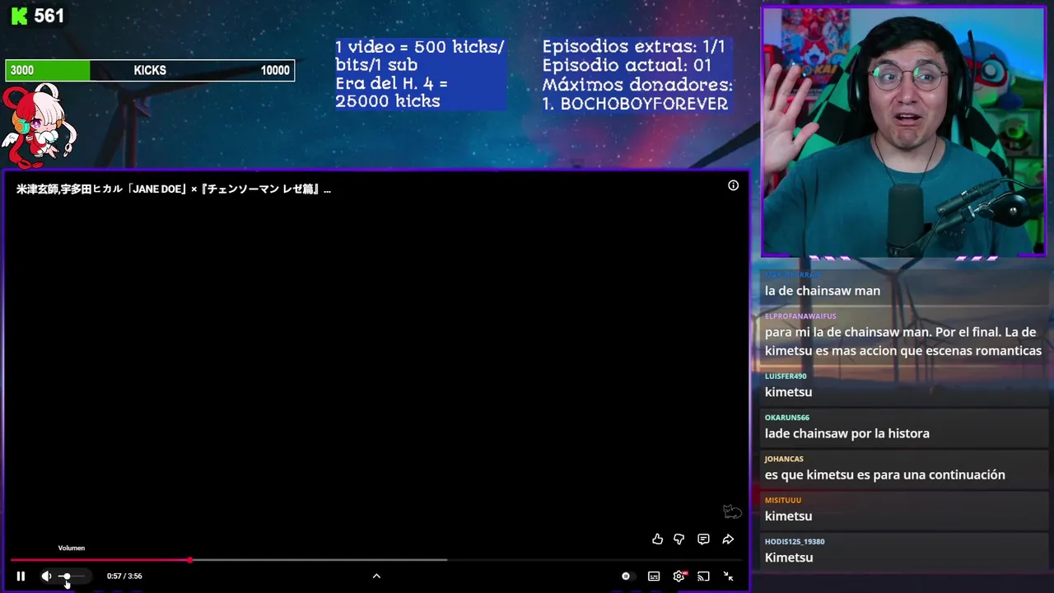Click username MISITUUU in chat
Screen dimensions: 1054x593
pos(783,500)
